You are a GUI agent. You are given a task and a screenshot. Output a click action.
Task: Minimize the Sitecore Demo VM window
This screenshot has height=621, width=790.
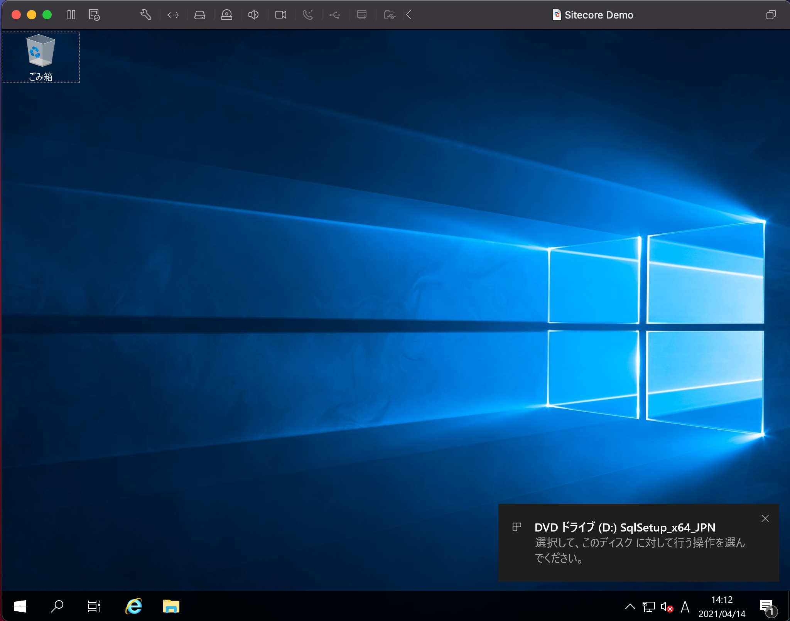pos(32,15)
